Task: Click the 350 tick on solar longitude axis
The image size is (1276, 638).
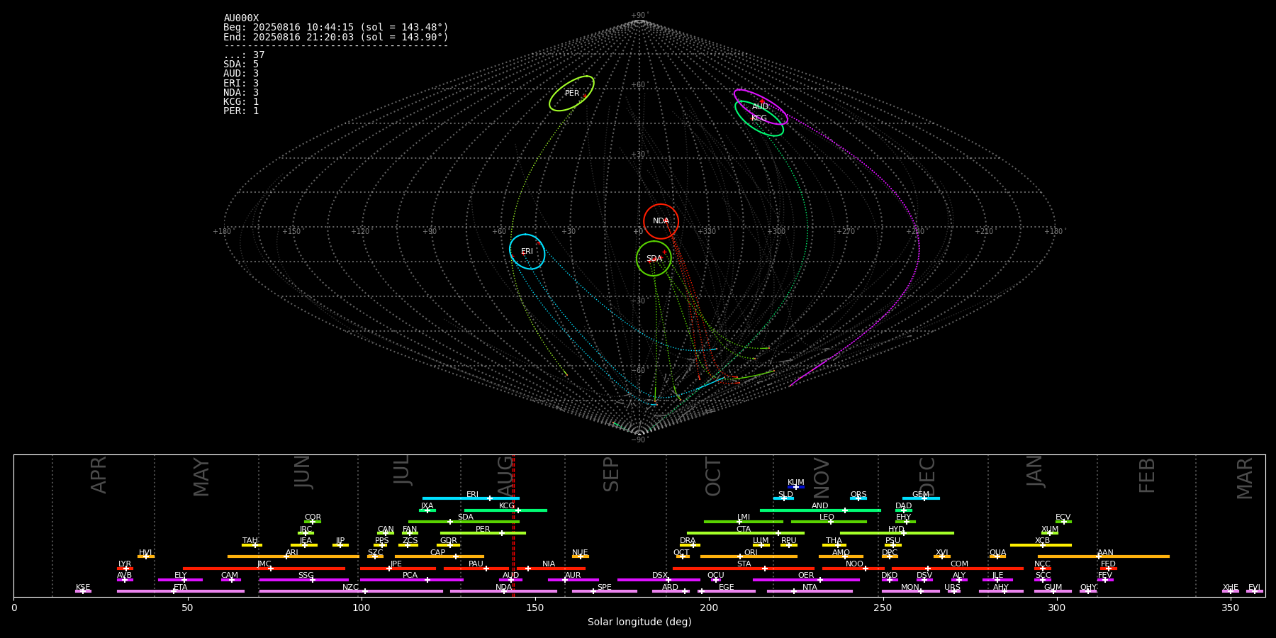Action: coord(1231,608)
